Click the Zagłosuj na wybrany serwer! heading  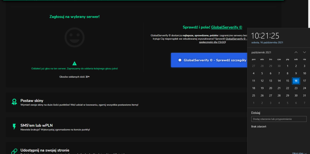[x=74, y=17]
